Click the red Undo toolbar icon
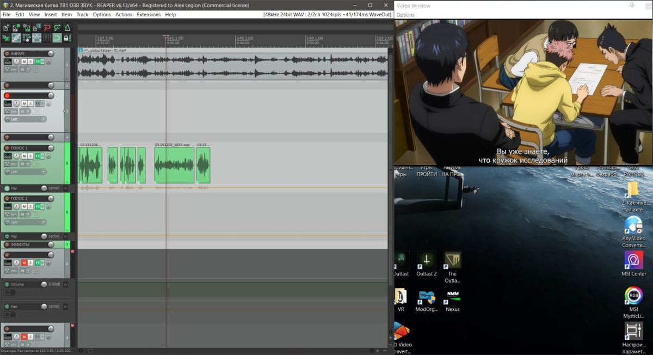The height and width of the screenshot is (355, 653). [x=47, y=28]
